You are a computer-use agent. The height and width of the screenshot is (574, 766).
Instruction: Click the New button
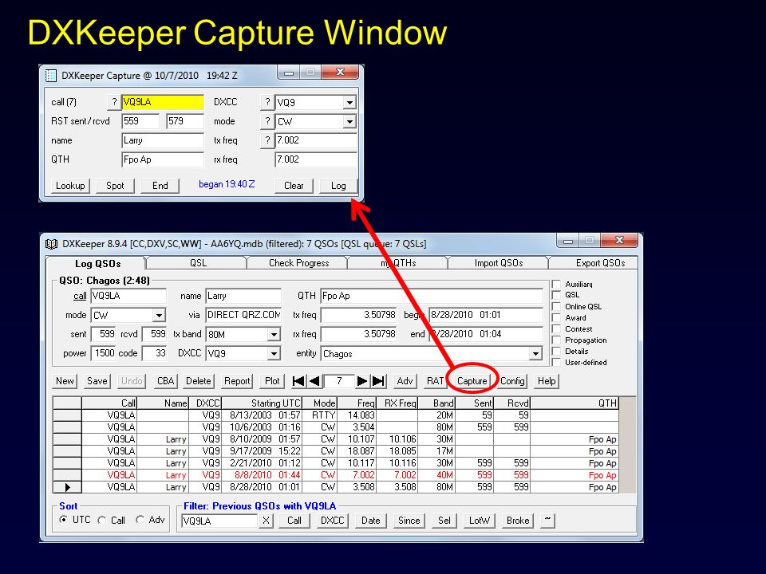click(x=65, y=381)
